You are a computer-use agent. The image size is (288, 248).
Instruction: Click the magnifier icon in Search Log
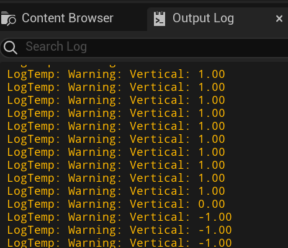[11, 47]
